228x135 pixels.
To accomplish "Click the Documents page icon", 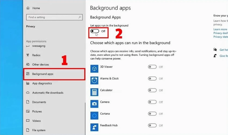I will (x=28, y=102).
